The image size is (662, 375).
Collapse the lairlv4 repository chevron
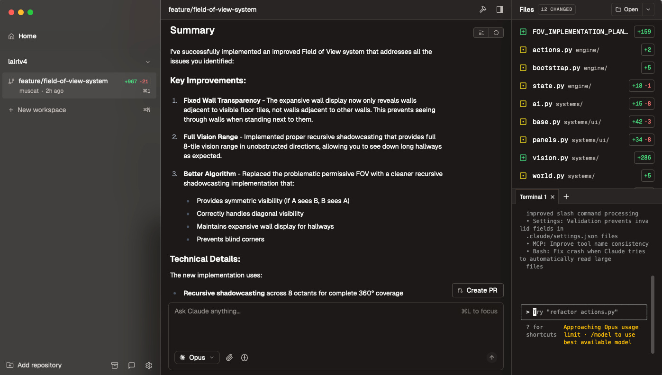click(148, 62)
